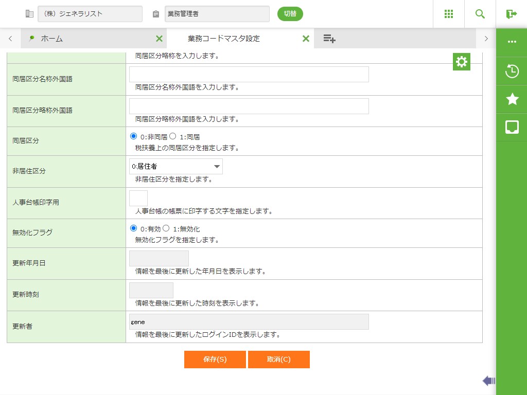The height and width of the screenshot is (395, 527).
Task: Close the 業務コードマスタ設定 tab
Action: (x=306, y=39)
